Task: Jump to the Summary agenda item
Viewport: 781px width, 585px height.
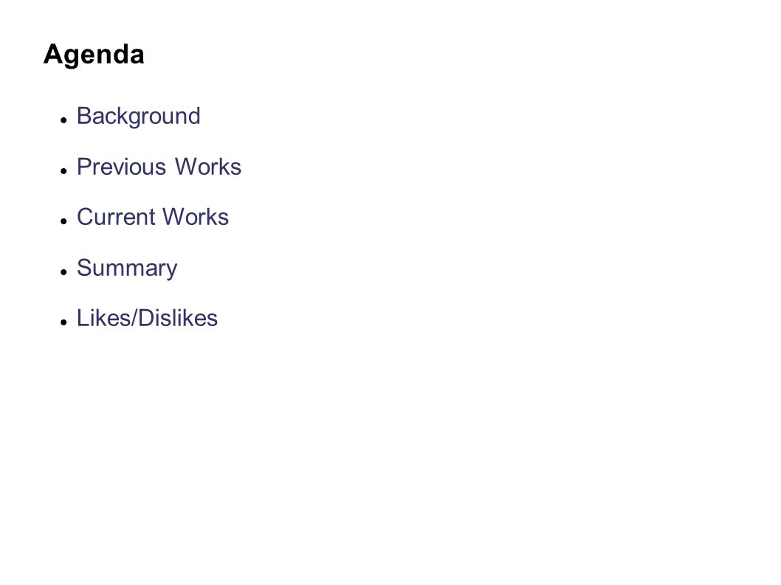Action: 127,269
